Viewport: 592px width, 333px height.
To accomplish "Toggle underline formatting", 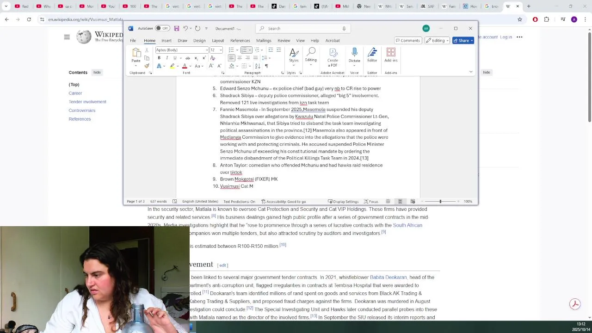I will 175,58.
